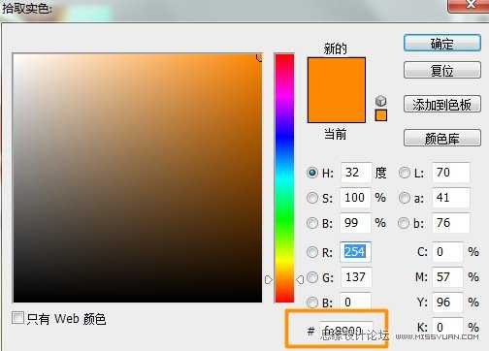Enable the 只有 Web 颜色 checkbox
The image size is (489, 351).
[x=17, y=317]
